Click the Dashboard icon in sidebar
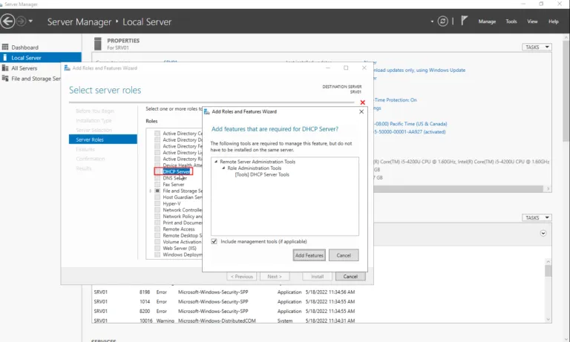The width and height of the screenshot is (570, 342). [5, 47]
